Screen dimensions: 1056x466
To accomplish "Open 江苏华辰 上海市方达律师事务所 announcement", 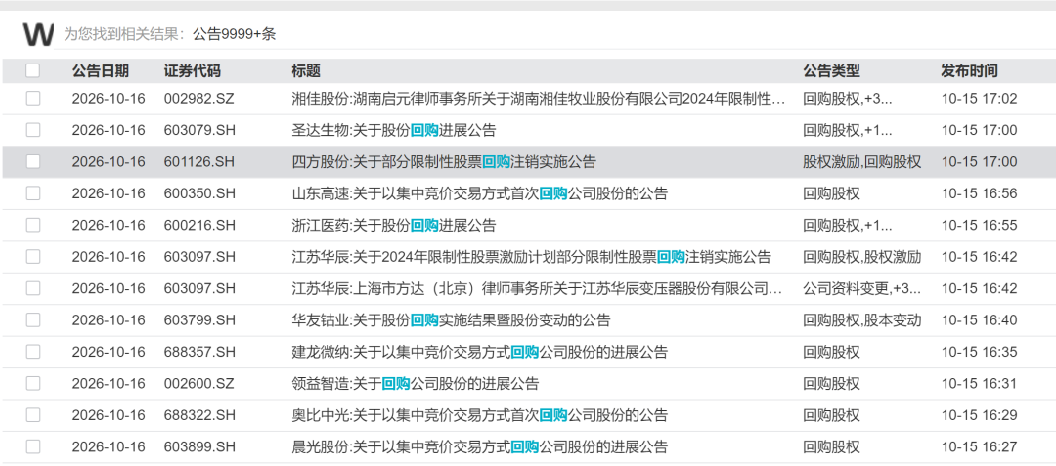I will (538, 288).
